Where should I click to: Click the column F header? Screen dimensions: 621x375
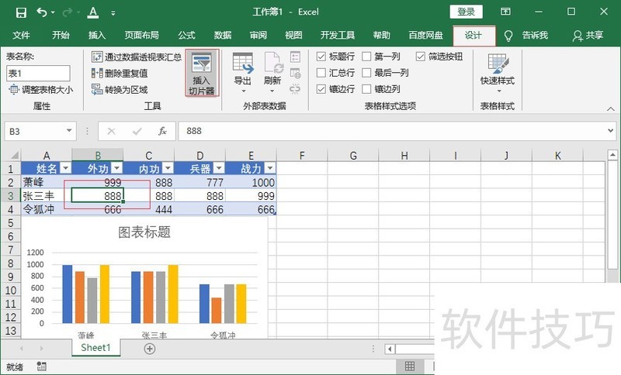[302, 155]
